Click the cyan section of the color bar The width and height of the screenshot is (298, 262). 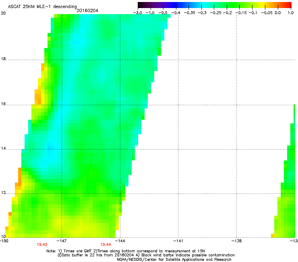204,5
